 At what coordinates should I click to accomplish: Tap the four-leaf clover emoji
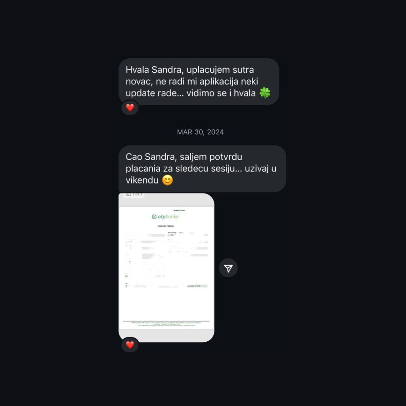(265, 93)
